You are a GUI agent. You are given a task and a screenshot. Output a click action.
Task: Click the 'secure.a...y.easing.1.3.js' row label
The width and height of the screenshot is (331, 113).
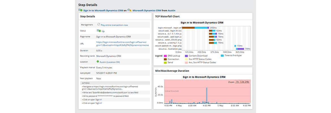coord(170,43)
